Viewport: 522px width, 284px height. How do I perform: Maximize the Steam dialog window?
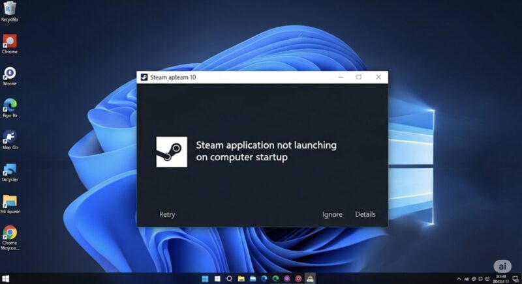point(358,77)
